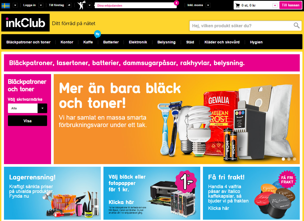Click the Till kassan button

(x=291, y=5)
